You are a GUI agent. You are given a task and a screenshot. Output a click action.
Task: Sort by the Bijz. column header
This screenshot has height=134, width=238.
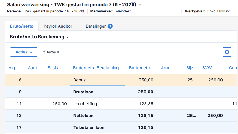tap(190, 68)
